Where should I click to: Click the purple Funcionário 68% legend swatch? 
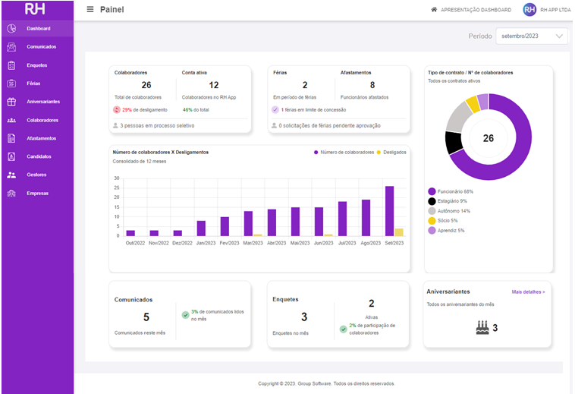click(432, 191)
